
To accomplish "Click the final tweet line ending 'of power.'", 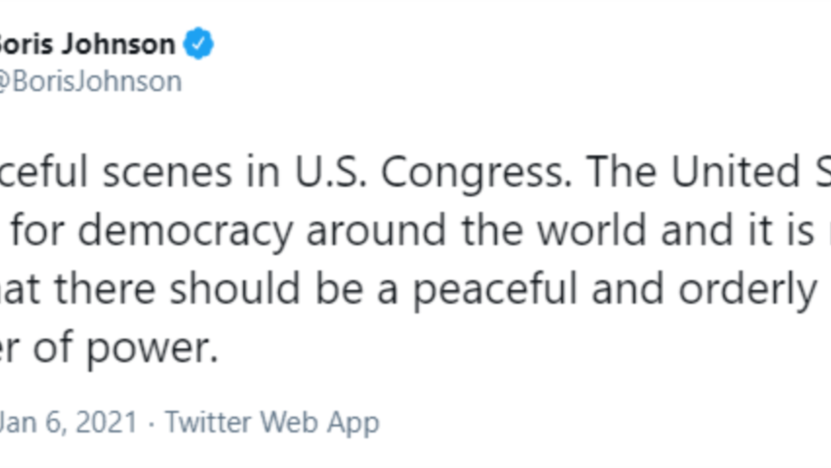I will pos(109,349).
